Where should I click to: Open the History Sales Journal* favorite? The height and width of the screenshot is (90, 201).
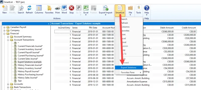tap(28, 78)
